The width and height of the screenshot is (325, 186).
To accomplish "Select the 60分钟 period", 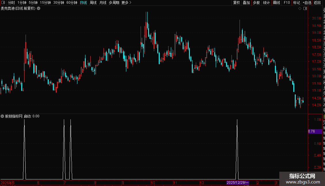I will pyautogui.click(x=72, y=3).
